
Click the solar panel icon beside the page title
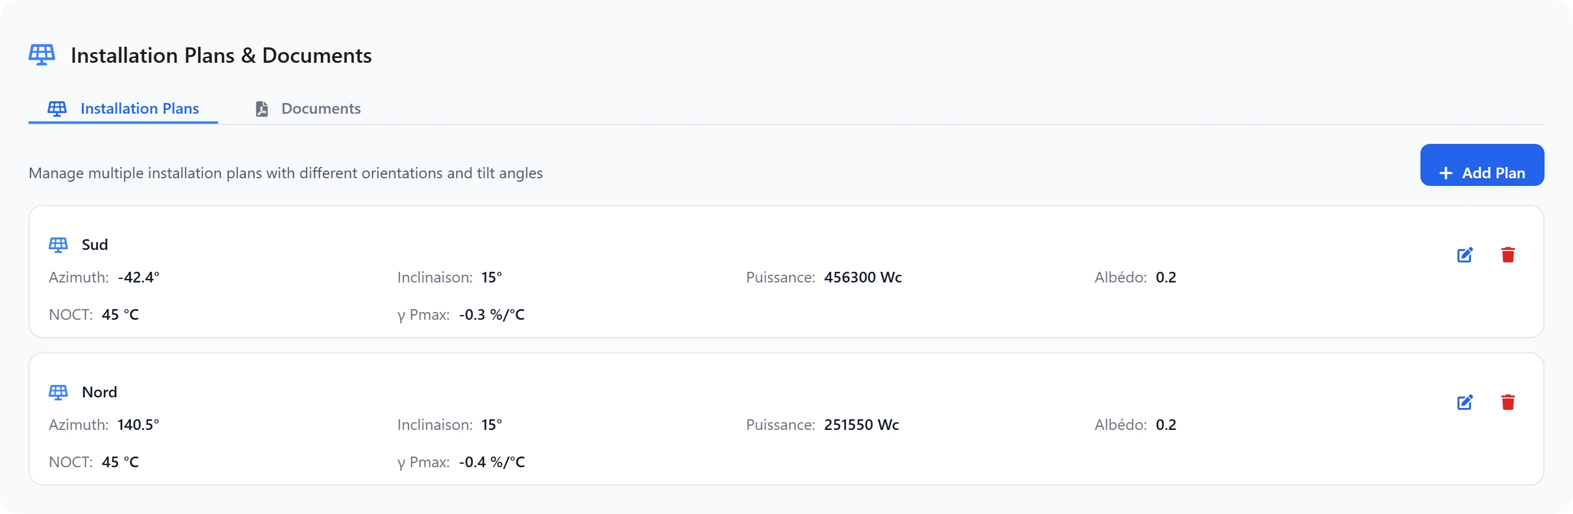pyautogui.click(x=42, y=55)
